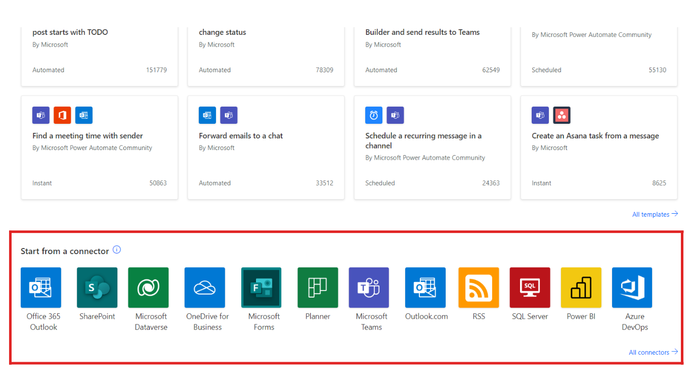The width and height of the screenshot is (691, 388).
Task: Click the 'Start from a connector' heading
Action: pyautogui.click(x=65, y=251)
